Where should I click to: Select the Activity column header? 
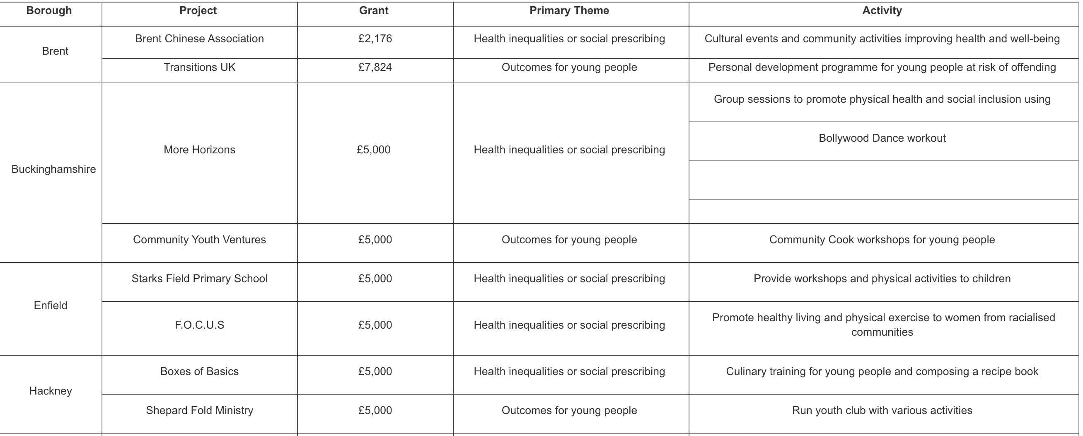[x=882, y=11]
